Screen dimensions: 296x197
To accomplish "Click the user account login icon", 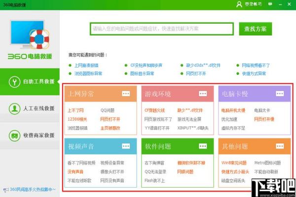I will [239, 4].
